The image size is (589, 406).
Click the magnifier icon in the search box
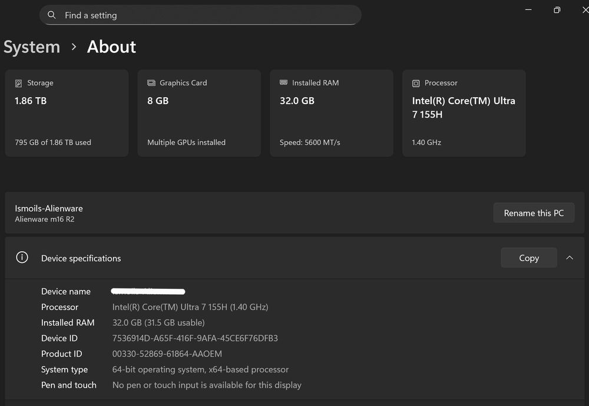(x=52, y=15)
